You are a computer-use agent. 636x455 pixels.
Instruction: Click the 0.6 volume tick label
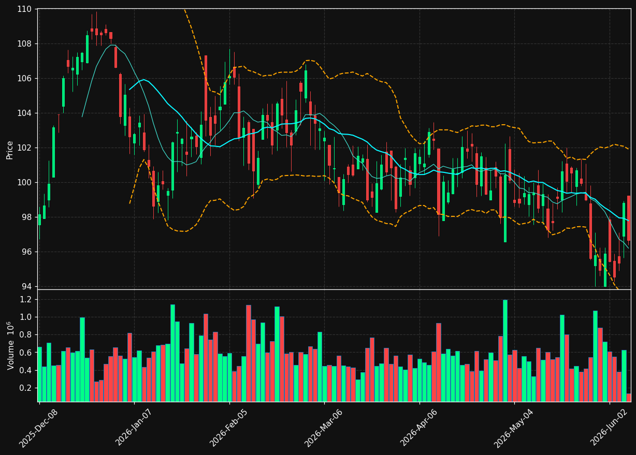(26, 353)
